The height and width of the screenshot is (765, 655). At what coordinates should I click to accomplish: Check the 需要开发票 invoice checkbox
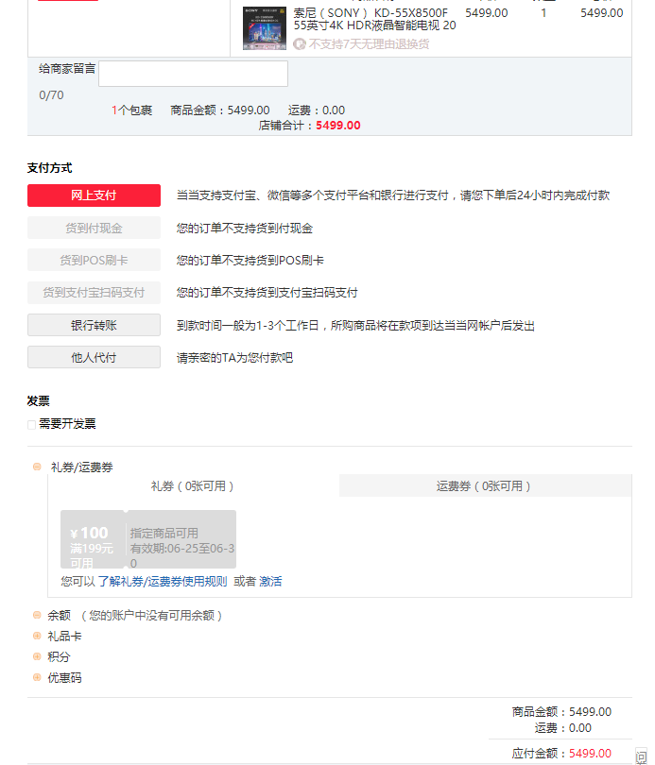31,424
